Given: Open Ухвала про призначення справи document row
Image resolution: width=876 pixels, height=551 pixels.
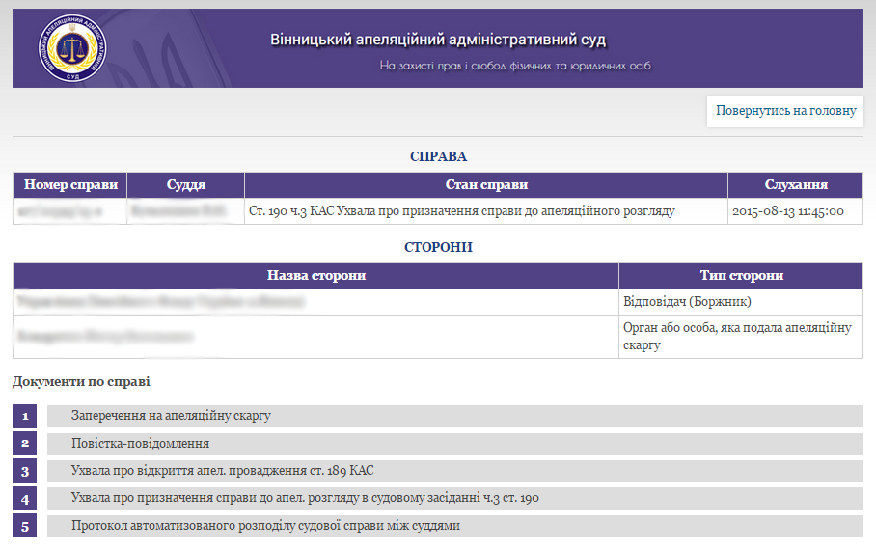Looking at the screenshot, I should [x=305, y=498].
